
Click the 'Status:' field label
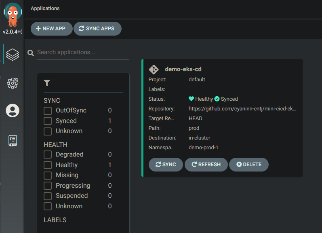(156, 99)
